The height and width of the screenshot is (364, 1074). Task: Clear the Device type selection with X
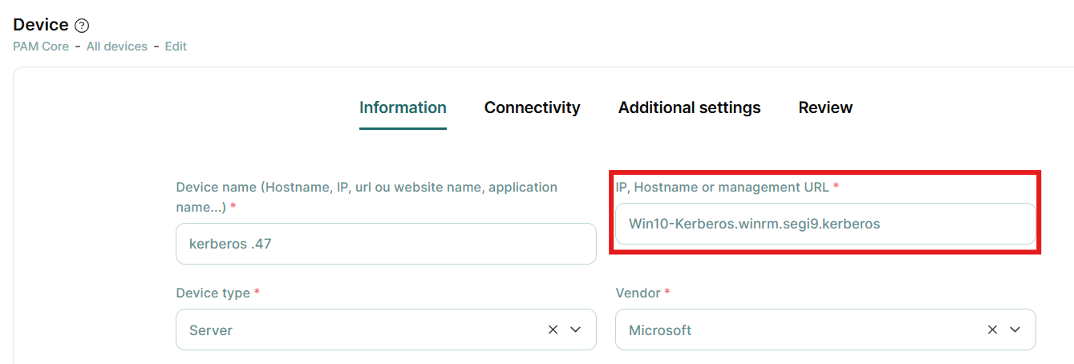(x=553, y=330)
